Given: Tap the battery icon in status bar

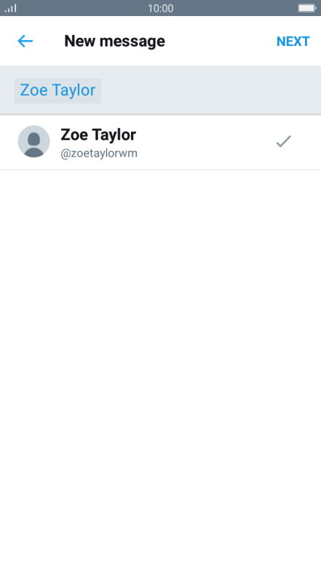Looking at the screenshot, I should pos(307,8).
